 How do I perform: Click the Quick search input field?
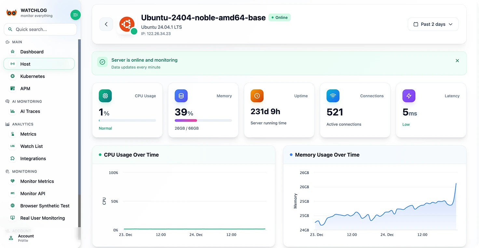(x=44, y=29)
